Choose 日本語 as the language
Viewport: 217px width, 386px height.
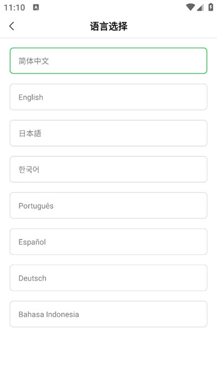[x=108, y=133]
